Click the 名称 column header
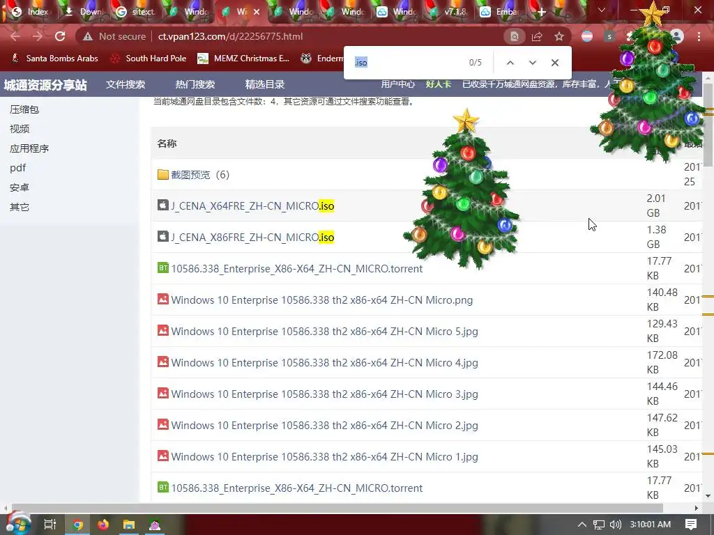The width and height of the screenshot is (714, 535). pos(167,144)
